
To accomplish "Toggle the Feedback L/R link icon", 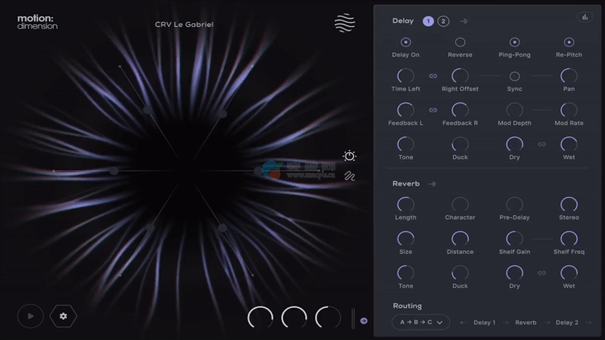I will point(433,110).
